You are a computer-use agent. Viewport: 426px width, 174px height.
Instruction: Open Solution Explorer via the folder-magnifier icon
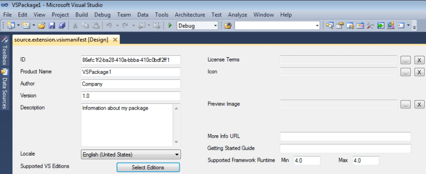330,26
